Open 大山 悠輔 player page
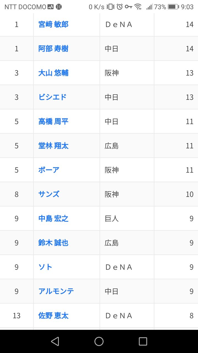Viewport: 198px width, 353px height. point(53,73)
